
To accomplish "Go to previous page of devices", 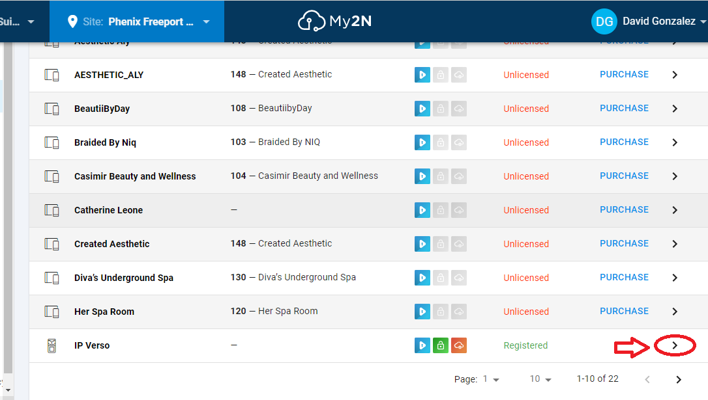I will 647,379.
